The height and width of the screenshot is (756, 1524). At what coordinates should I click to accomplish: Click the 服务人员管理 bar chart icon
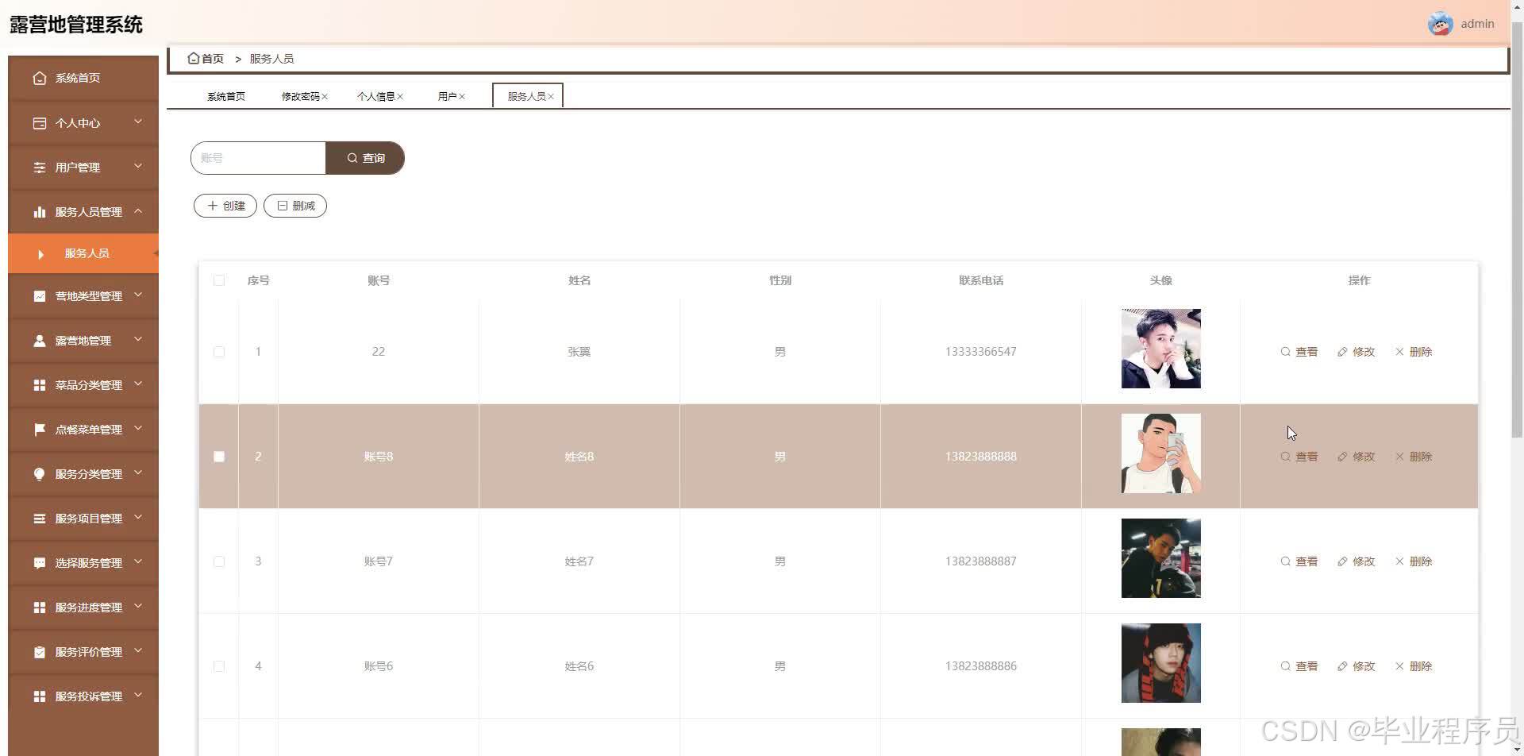40,212
